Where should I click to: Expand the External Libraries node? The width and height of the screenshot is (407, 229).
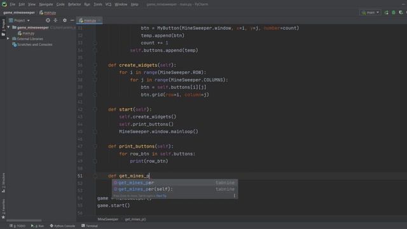(8, 39)
